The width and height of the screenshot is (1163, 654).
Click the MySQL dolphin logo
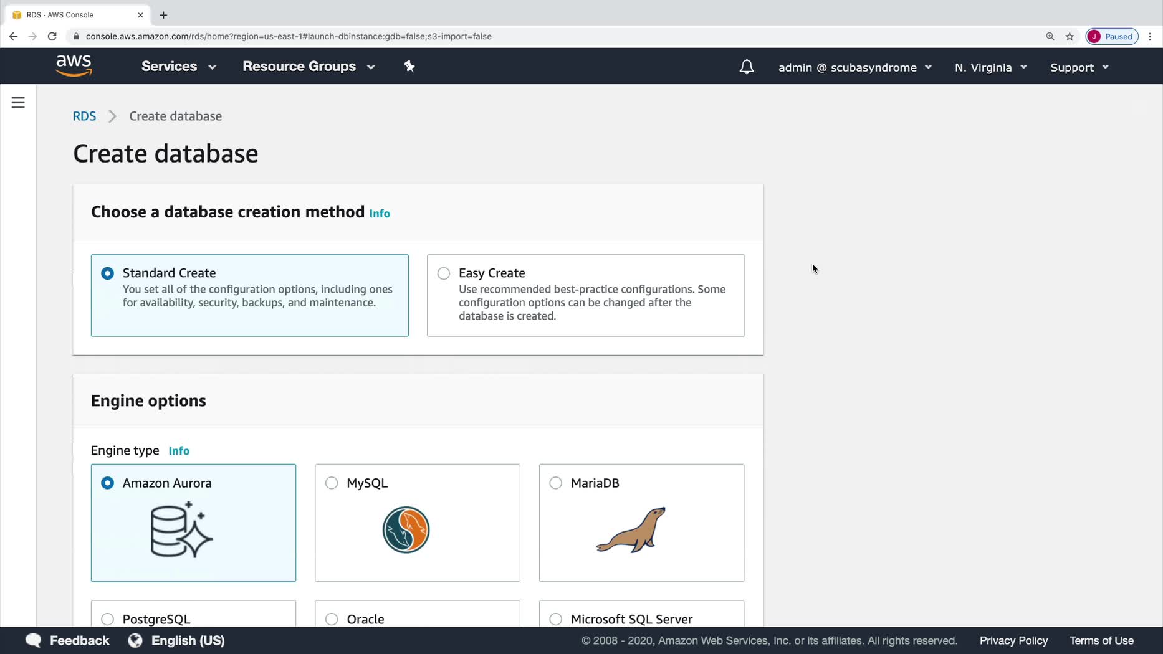point(406,529)
